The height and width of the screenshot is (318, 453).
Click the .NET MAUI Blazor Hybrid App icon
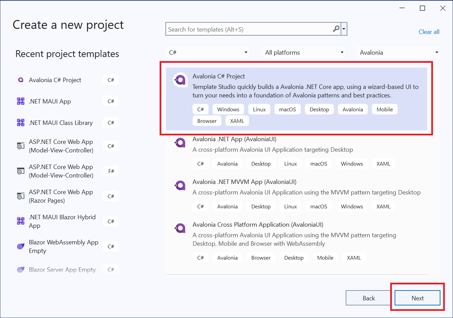21,221
